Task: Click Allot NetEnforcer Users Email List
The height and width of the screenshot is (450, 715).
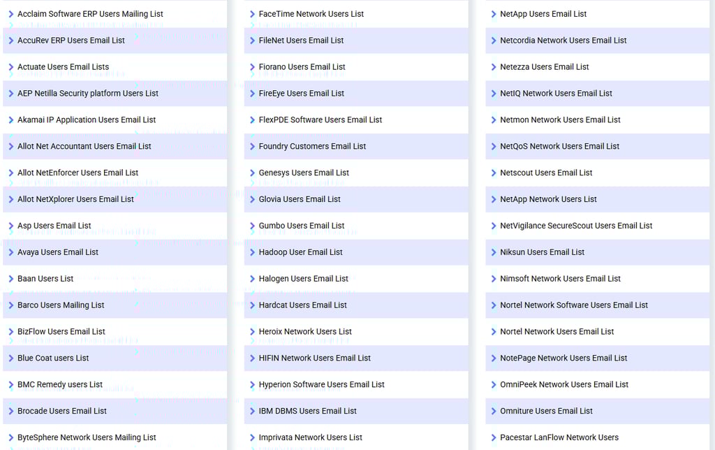Action: pyautogui.click(x=78, y=173)
